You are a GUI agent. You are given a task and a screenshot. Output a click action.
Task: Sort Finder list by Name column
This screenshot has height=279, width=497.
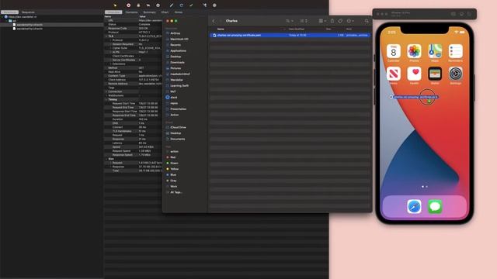tap(221, 29)
